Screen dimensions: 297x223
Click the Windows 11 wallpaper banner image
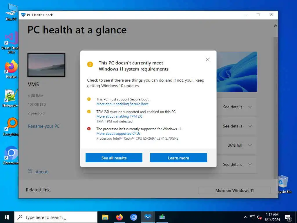pos(237,72)
